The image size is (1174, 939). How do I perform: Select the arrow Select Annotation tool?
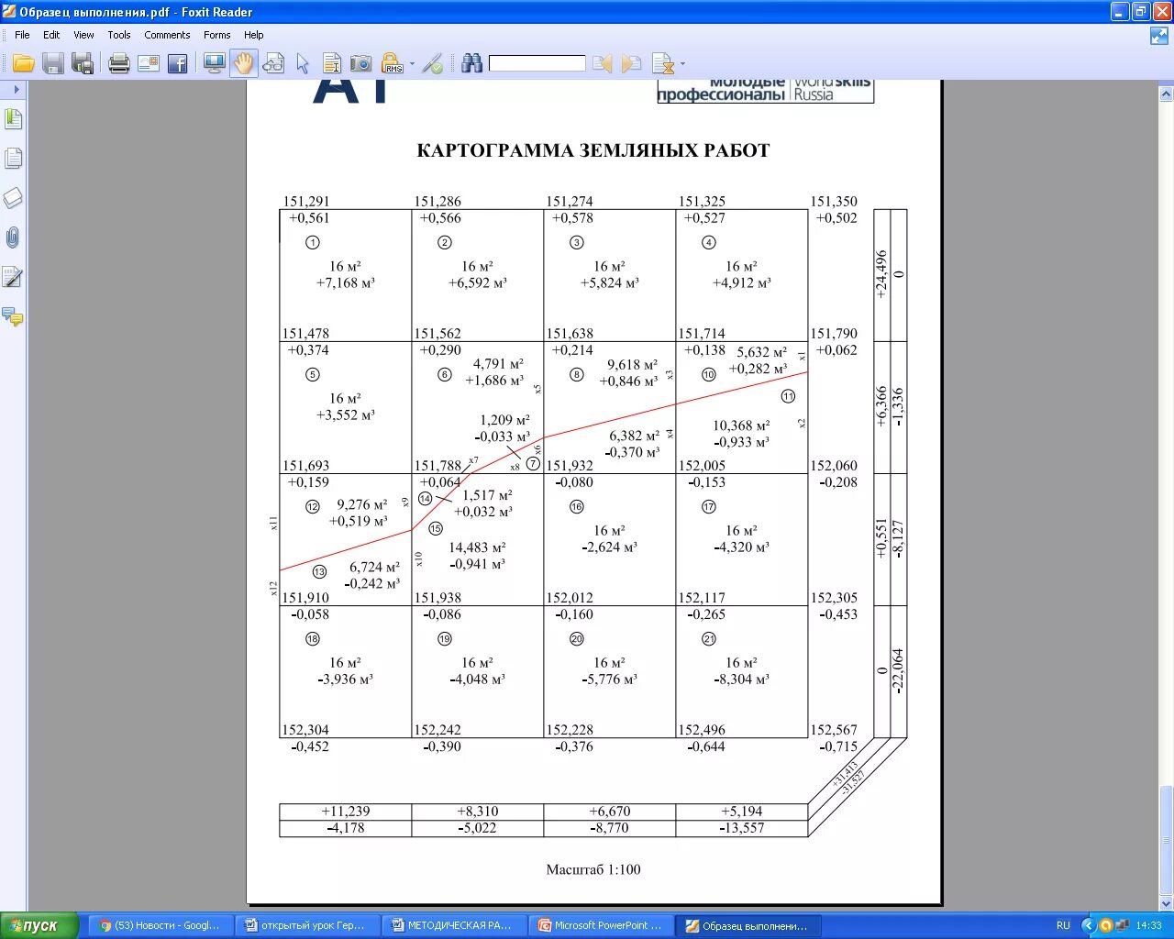(303, 63)
